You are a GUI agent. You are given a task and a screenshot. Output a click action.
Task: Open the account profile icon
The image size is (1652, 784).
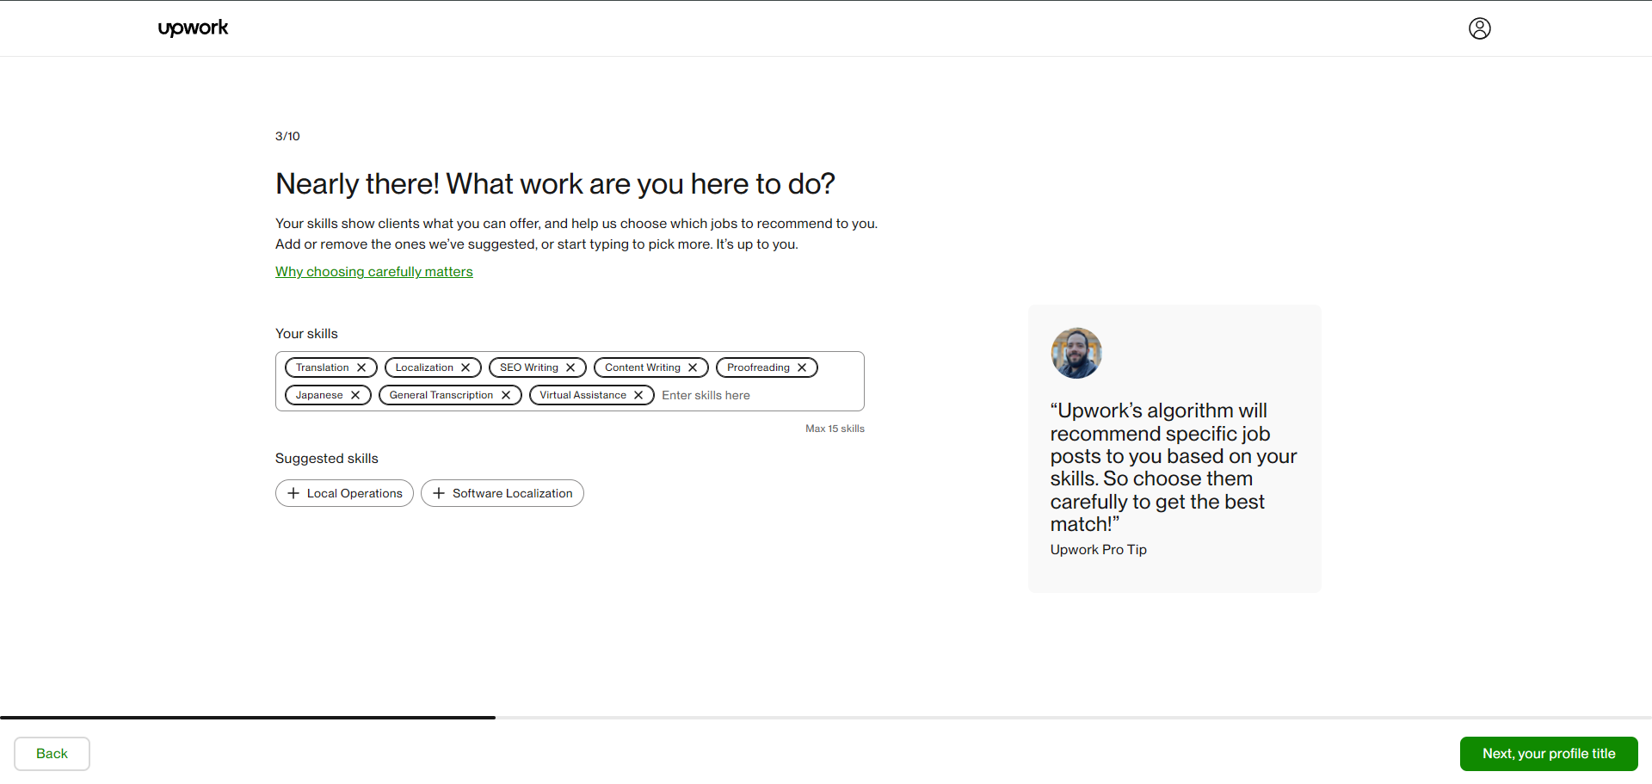(x=1480, y=28)
